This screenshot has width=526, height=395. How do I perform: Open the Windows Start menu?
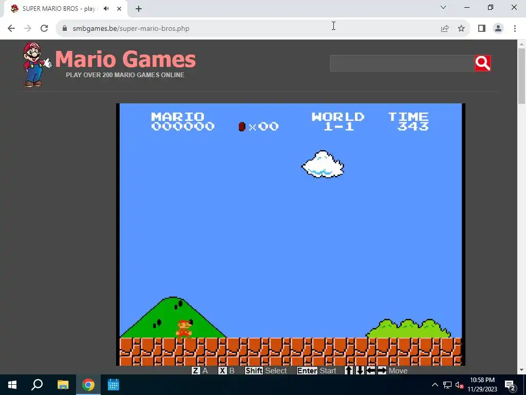point(12,385)
